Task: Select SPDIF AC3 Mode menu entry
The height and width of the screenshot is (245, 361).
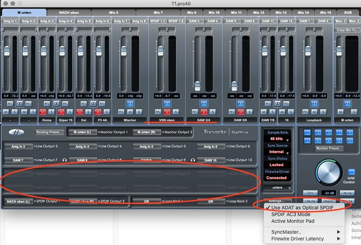Action: tap(304, 215)
